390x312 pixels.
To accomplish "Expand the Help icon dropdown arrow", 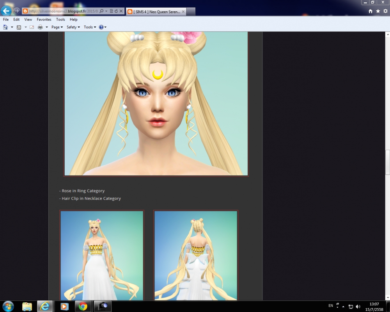I will 105,27.
